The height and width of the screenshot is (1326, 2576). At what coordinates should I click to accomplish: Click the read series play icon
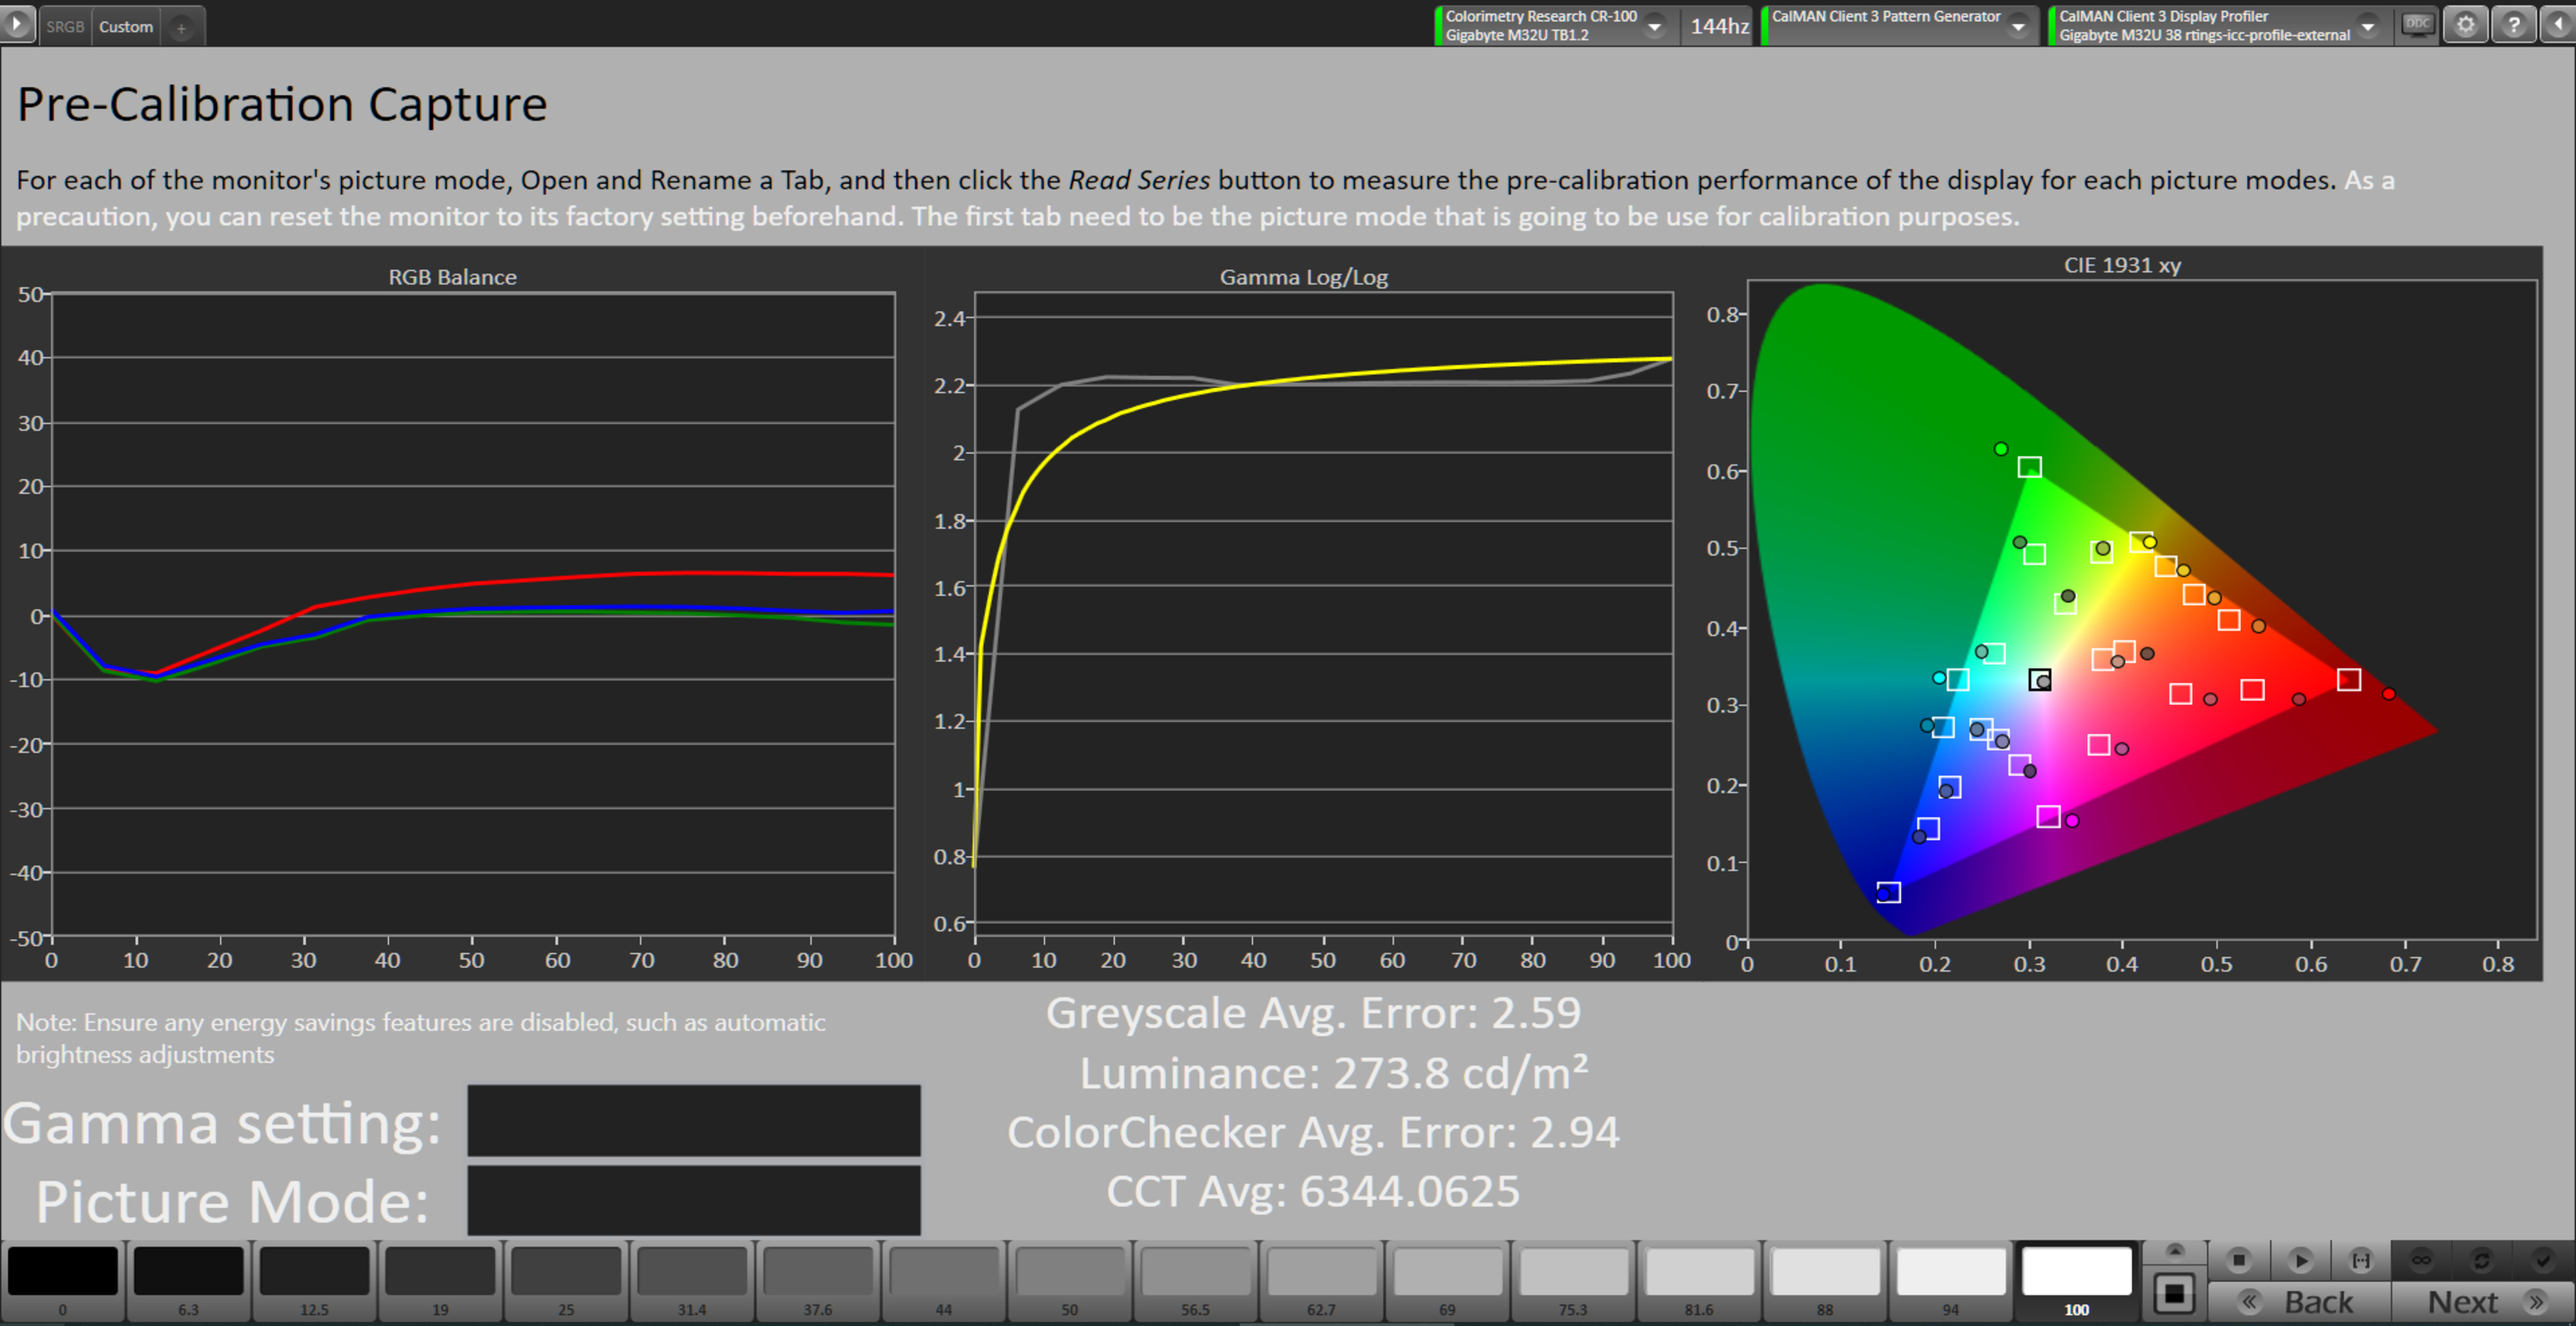2300,1260
